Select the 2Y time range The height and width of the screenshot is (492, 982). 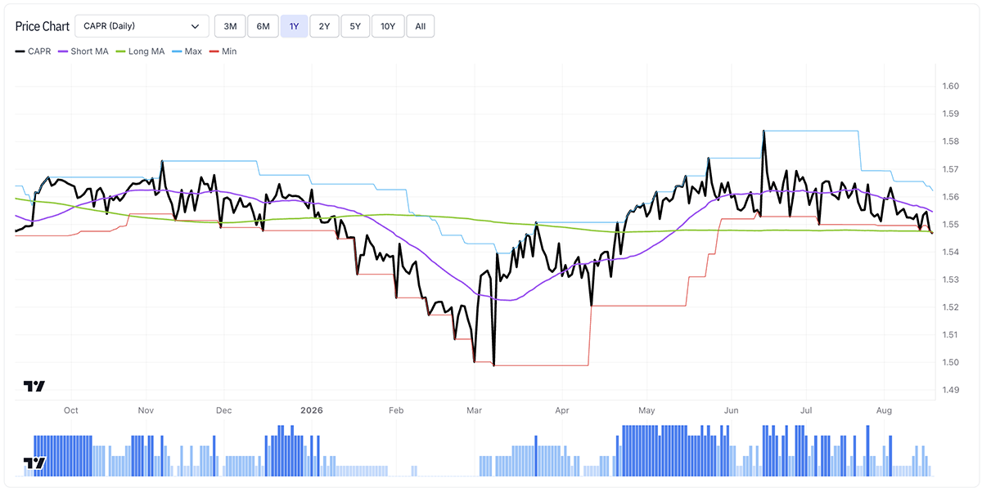point(324,26)
